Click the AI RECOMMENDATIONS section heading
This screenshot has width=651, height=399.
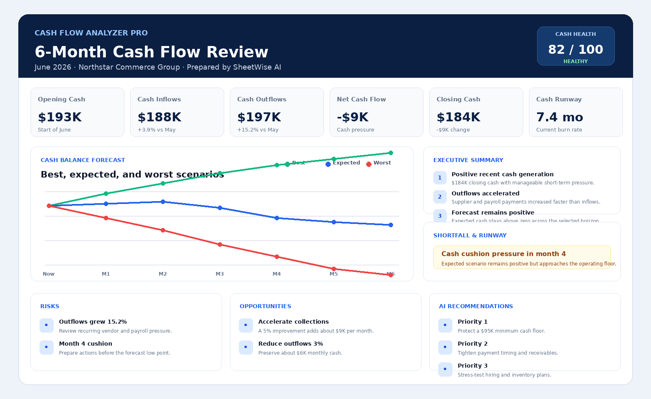[476, 306]
